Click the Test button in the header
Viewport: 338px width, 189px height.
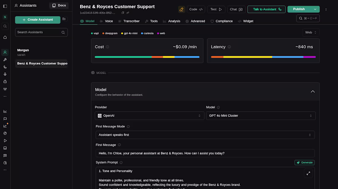pyautogui.click(x=216, y=9)
